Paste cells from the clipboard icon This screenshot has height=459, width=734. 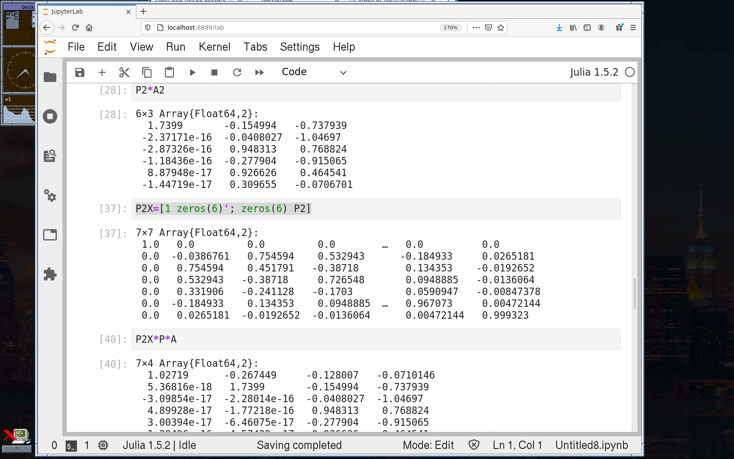click(x=169, y=73)
